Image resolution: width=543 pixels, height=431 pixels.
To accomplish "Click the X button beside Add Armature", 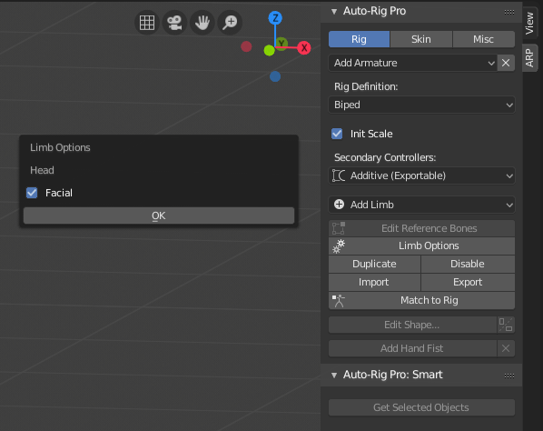I will [506, 63].
